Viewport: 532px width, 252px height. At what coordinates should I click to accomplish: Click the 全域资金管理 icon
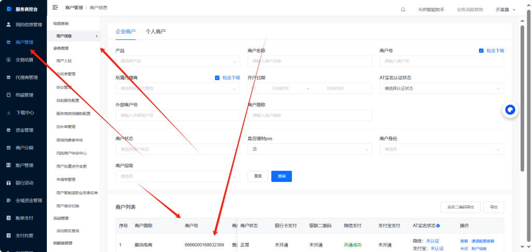(x=9, y=201)
